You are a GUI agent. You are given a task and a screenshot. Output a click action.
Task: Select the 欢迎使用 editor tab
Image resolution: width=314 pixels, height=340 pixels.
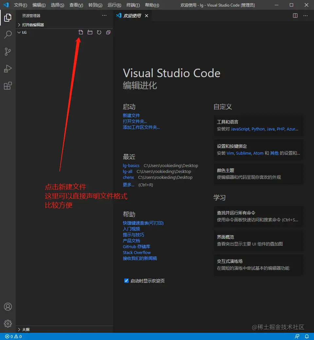coord(132,16)
